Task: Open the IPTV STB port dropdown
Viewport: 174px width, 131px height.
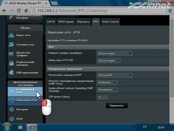Action: pos(109,60)
